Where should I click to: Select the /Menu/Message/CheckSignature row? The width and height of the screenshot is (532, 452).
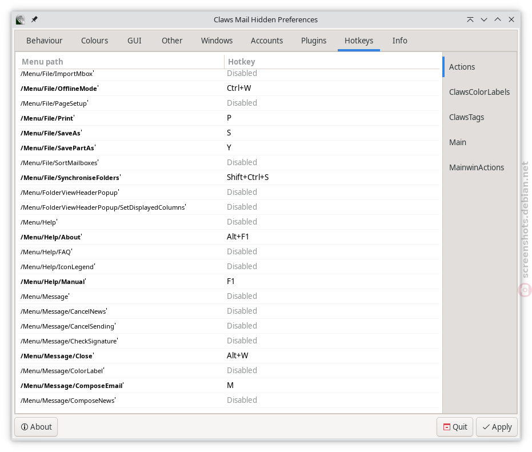point(229,341)
